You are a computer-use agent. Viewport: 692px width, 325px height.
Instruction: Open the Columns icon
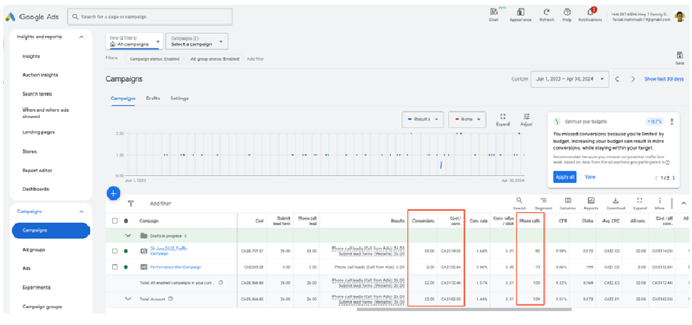(567, 200)
